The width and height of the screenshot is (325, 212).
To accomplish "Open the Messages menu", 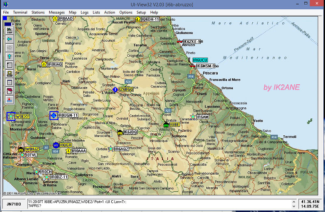I will (x=56, y=13).
